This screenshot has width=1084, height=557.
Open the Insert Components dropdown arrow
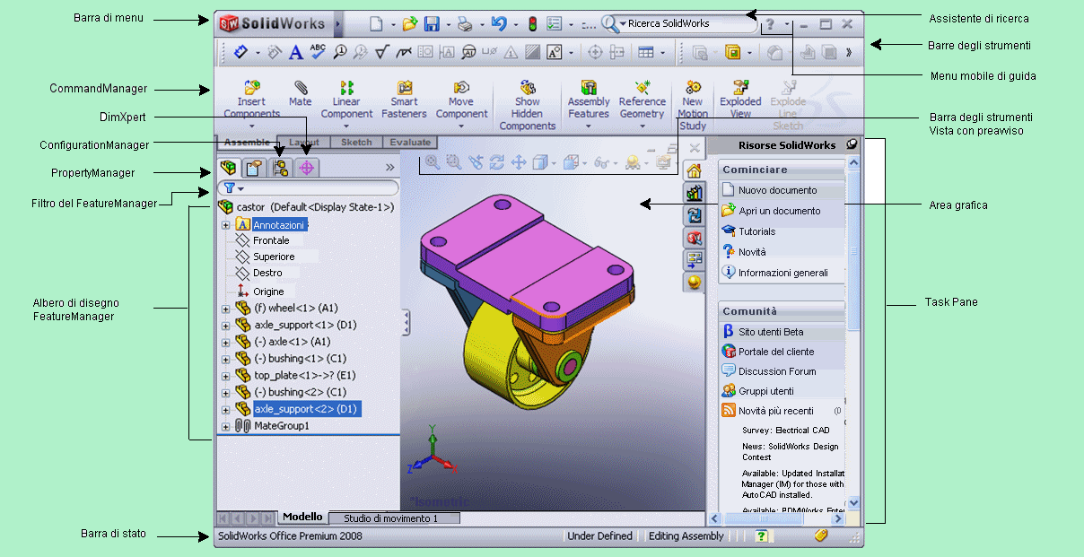point(251,126)
